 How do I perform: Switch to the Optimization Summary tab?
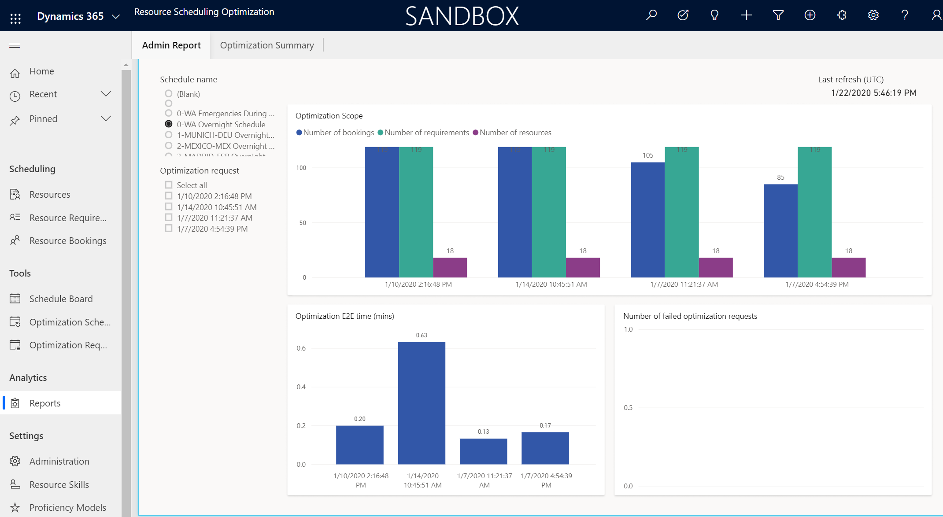(x=267, y=44)
